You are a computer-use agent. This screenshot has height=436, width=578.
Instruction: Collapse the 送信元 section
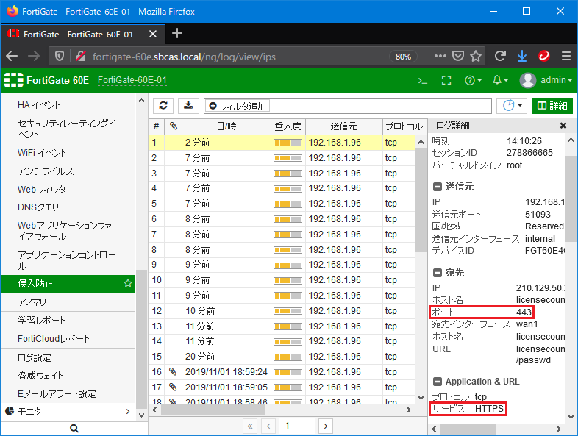pos(438,187)
